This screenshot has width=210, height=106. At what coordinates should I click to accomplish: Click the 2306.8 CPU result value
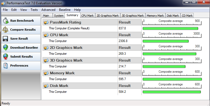click(x=123, y=41)
